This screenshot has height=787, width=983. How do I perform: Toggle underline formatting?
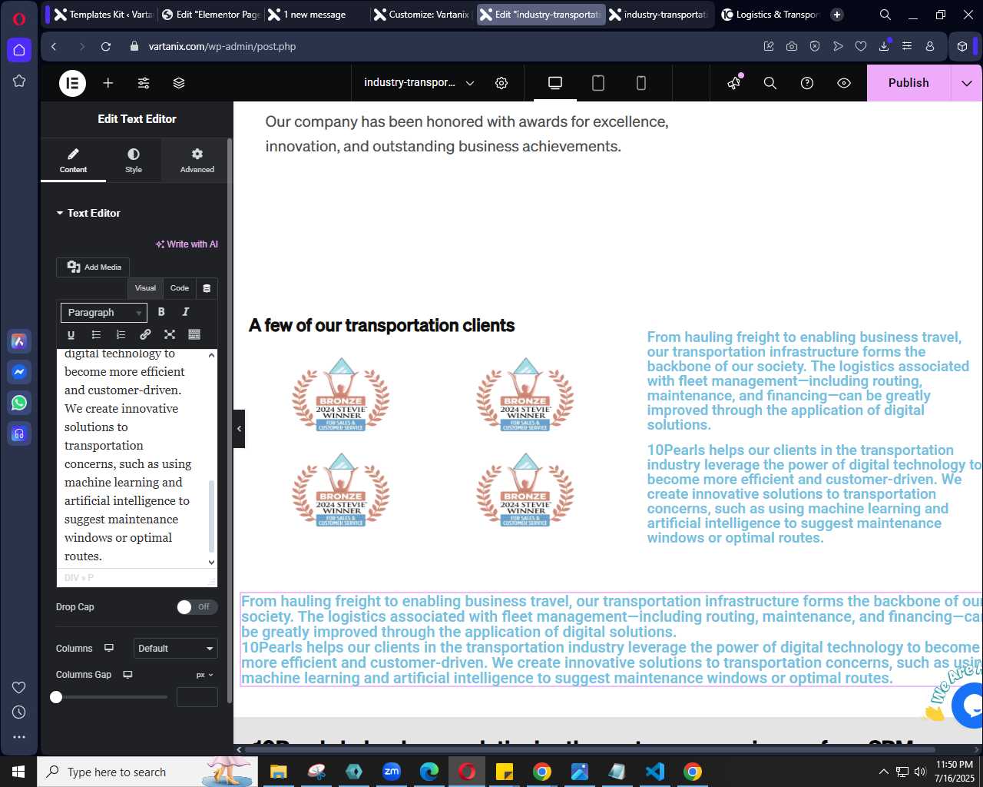point(71,334)
